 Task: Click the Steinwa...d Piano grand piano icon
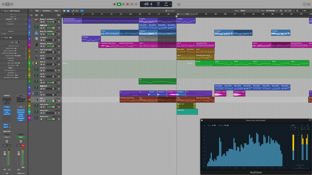pyautogui.click(x=36, y=45)
